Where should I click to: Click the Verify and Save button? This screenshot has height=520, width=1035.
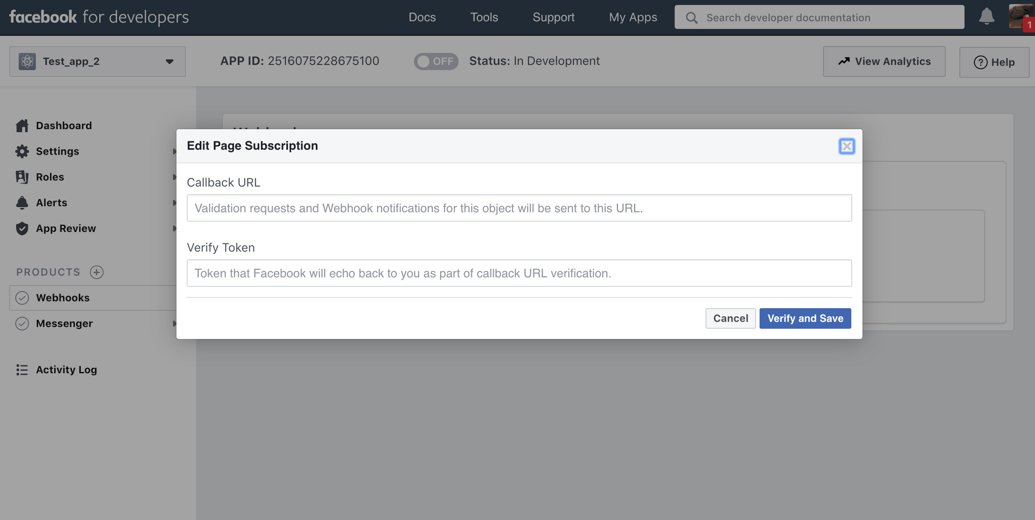(x=805, y=318)
